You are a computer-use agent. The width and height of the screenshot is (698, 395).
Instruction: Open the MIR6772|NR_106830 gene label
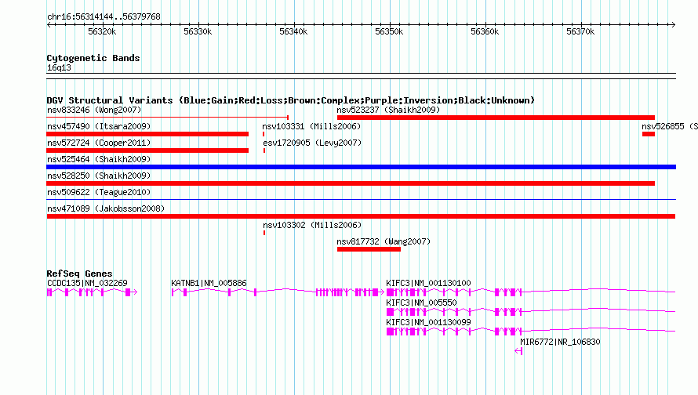560,342
